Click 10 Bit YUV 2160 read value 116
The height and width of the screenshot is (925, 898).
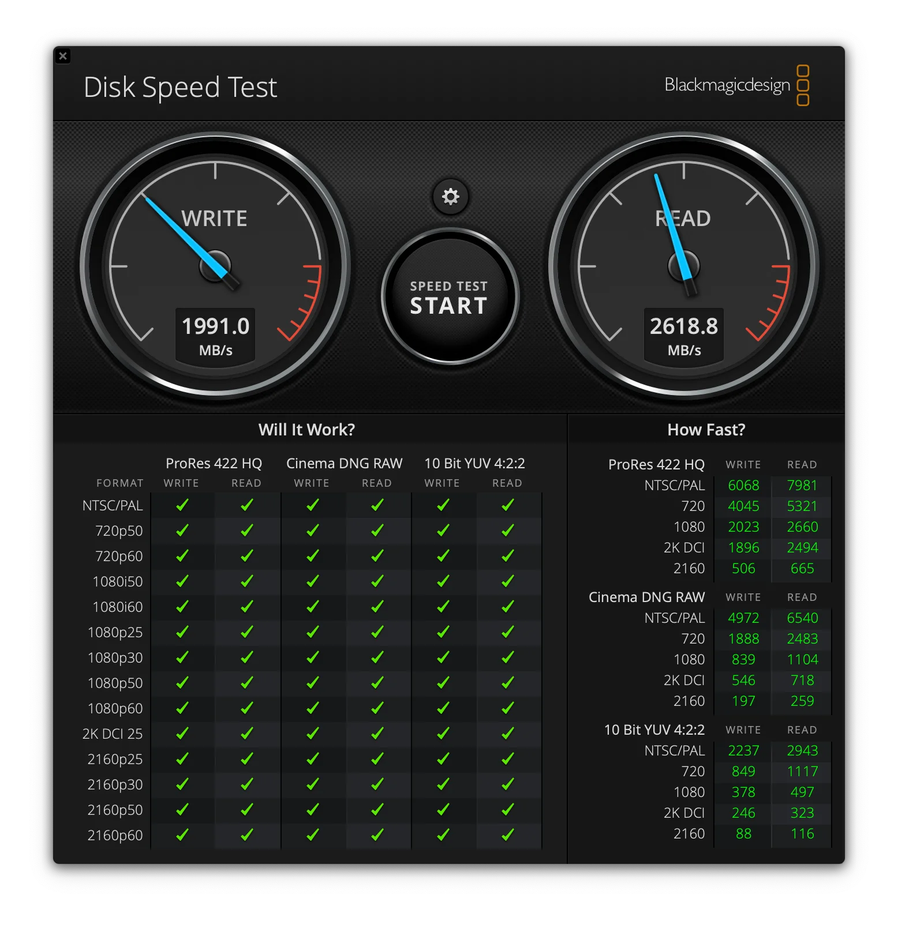pos(802,834)
